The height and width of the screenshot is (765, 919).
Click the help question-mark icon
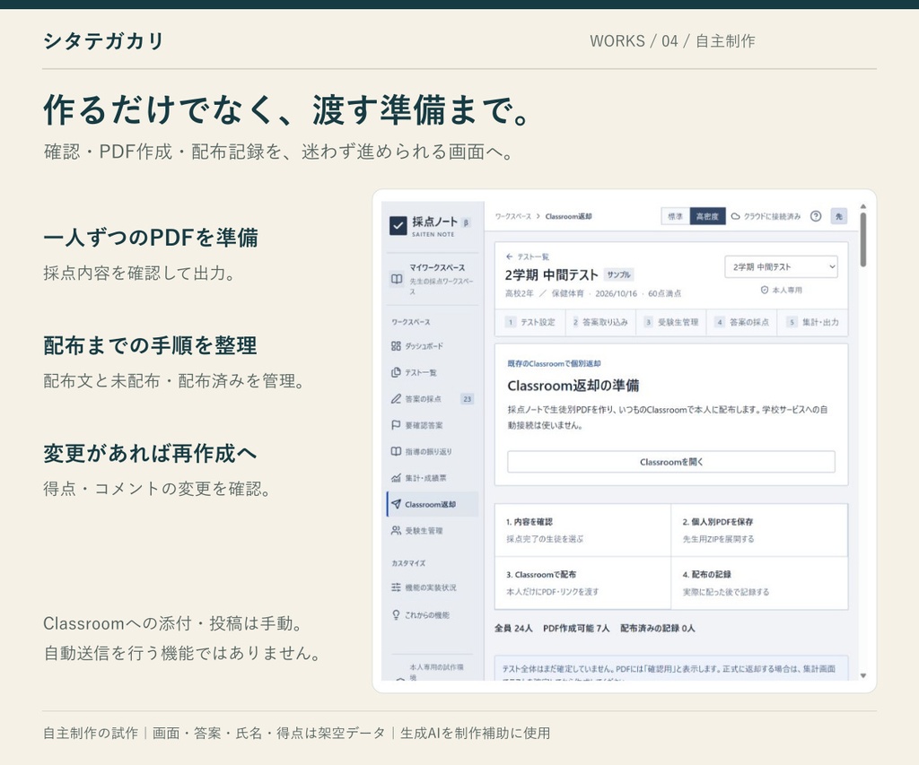816,216
